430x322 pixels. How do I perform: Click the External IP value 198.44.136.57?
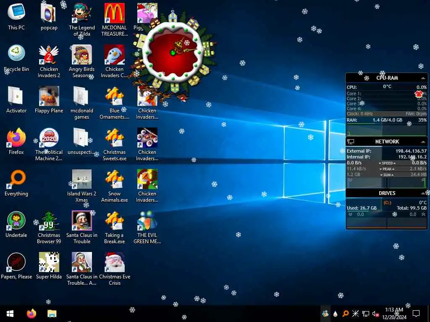pyautogui.click(x=411, y=151)
